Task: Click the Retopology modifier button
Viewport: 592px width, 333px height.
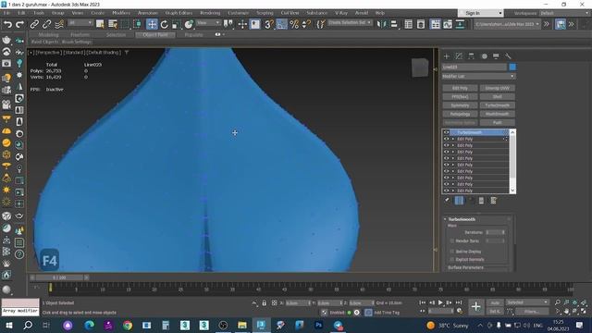Action: (x=460, y=114)
